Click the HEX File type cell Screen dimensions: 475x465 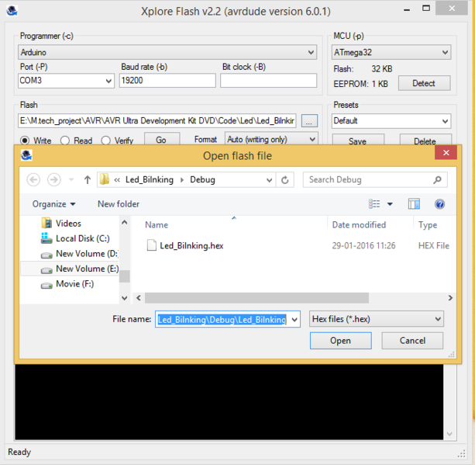[x=433, y=245]
